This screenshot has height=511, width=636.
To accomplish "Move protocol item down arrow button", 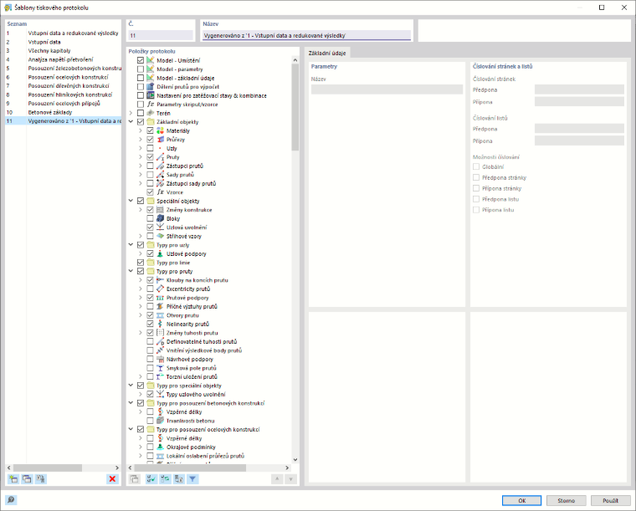I will tap(291, 479).
